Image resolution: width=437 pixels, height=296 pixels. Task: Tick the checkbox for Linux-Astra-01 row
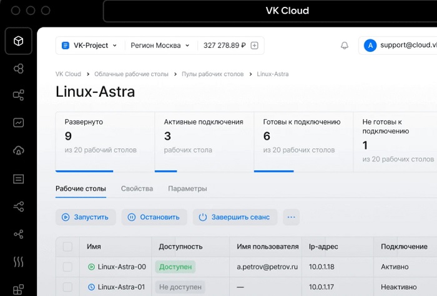[x=67, y=287]
